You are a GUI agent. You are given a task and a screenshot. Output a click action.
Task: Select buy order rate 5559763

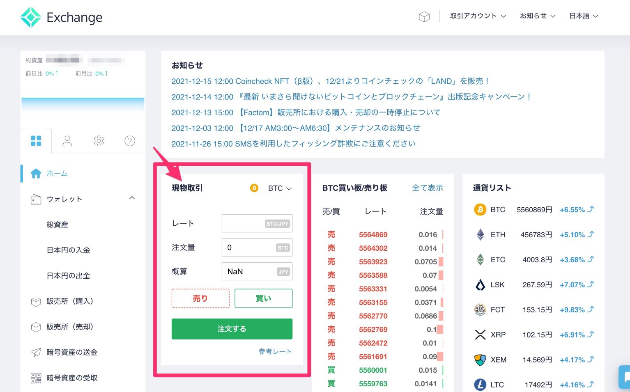pos(373,384)
